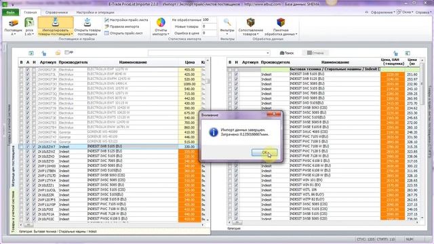Click the Не обработанные field
Viewport: 434px width, 244px height.
click(x=209, y=20)
